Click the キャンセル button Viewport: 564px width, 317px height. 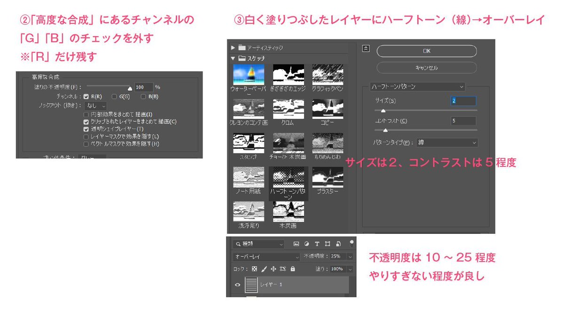[x=427, y=68]
